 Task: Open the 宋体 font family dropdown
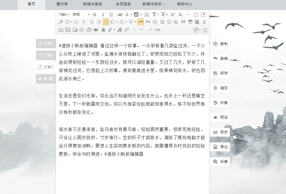pos(80,14)
